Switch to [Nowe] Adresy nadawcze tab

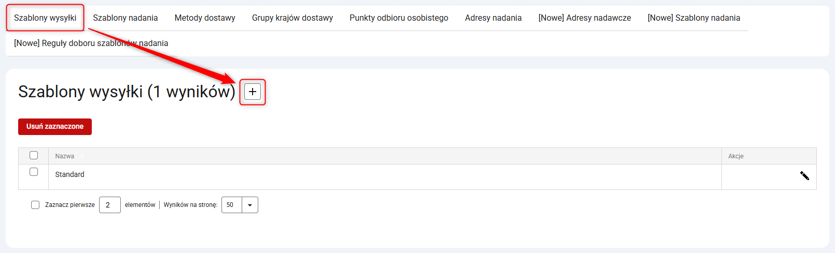pyautogui.click(x=584, y=18)
